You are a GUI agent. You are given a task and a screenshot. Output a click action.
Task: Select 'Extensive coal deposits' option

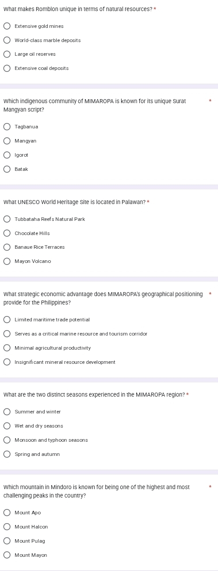[7, 69]
